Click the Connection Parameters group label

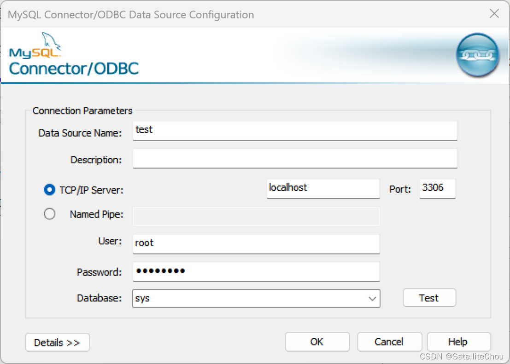point(82,110)
